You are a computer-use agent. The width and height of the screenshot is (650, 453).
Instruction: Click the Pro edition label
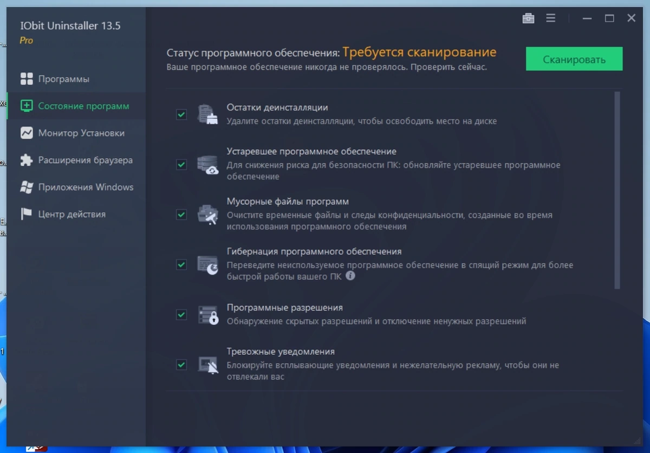point(27,41)
